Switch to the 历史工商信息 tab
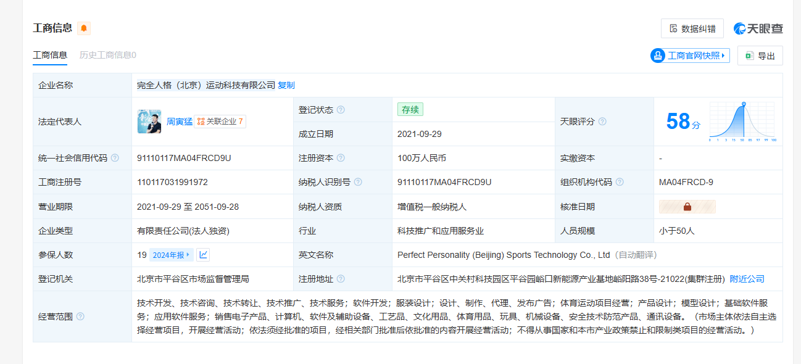The width and height of the screenshot is (801, 364). [107, 55]
